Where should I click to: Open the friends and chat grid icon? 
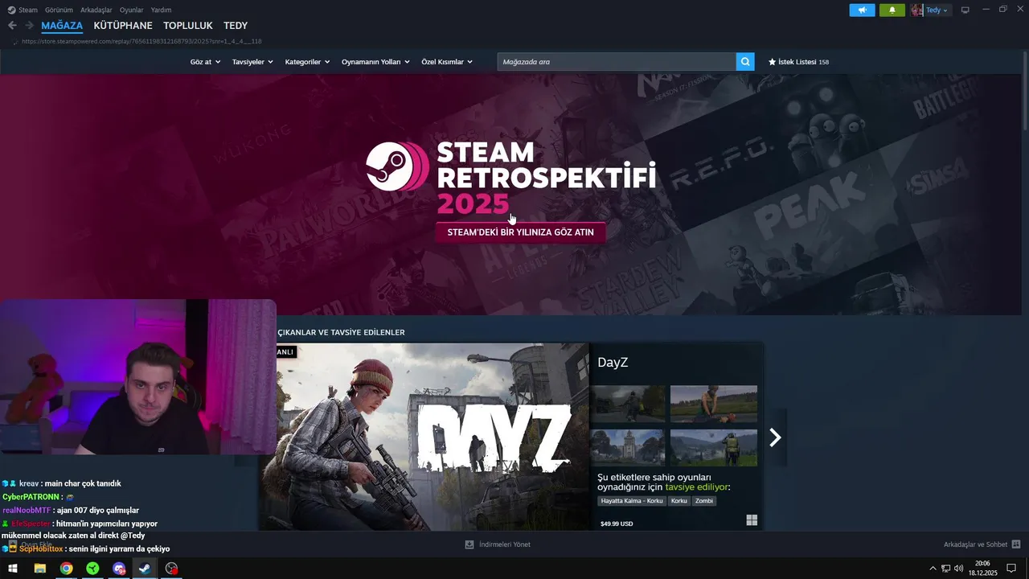1016,544
